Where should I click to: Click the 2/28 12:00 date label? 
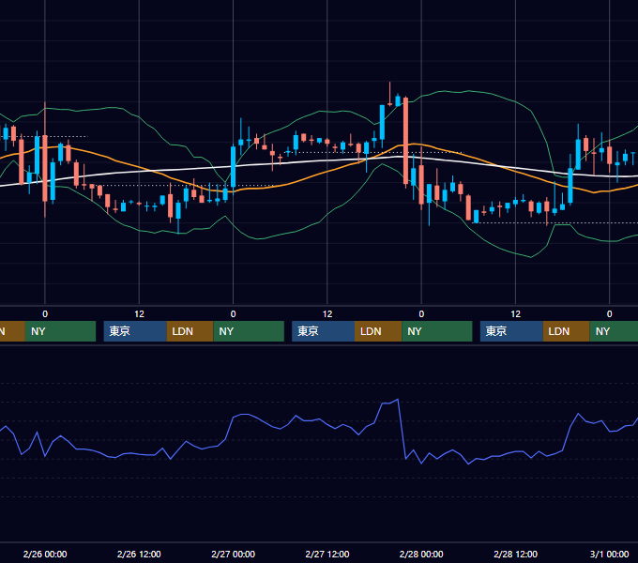click(515, 554)
